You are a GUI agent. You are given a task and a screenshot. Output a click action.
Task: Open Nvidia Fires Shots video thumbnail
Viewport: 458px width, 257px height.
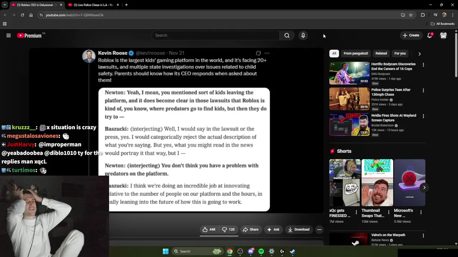click(x=349, y=125)
